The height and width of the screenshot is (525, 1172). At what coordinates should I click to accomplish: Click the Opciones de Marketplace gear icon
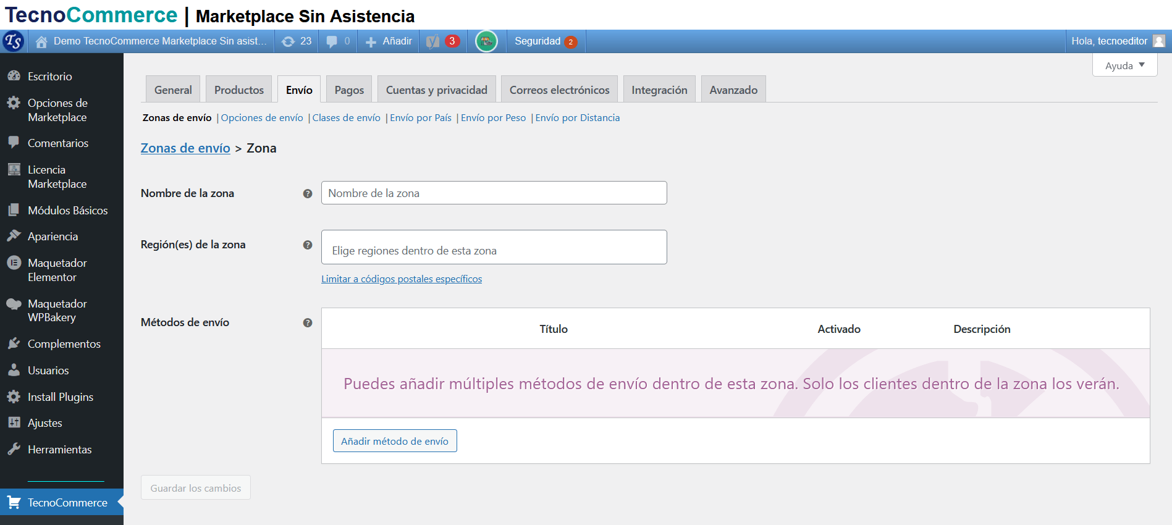coord(14,103)
